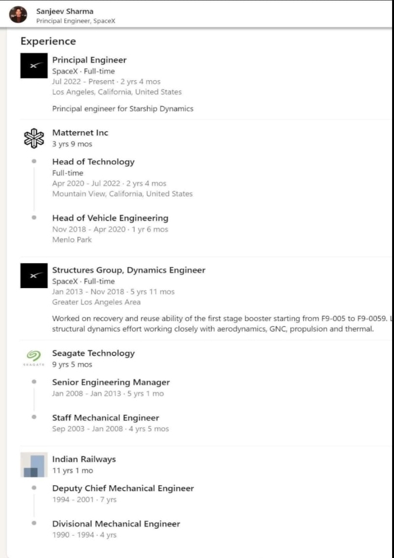Image resolution: width=394 pixels, height=558 pixels.
Task: Open the Seagate Technology company logo
Action: 33,358
